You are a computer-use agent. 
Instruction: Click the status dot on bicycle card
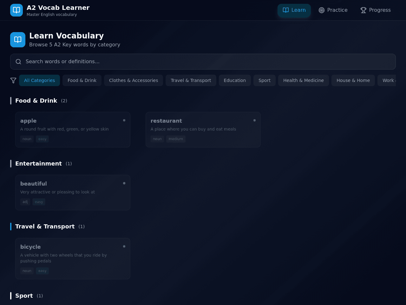point(124,246)
